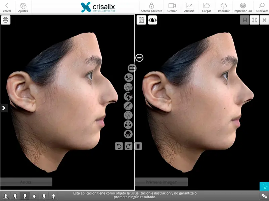Open the patient record book tool

tap(132, 68)
